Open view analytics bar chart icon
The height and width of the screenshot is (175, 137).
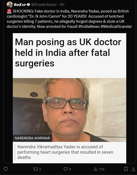(x=96, y=169)
